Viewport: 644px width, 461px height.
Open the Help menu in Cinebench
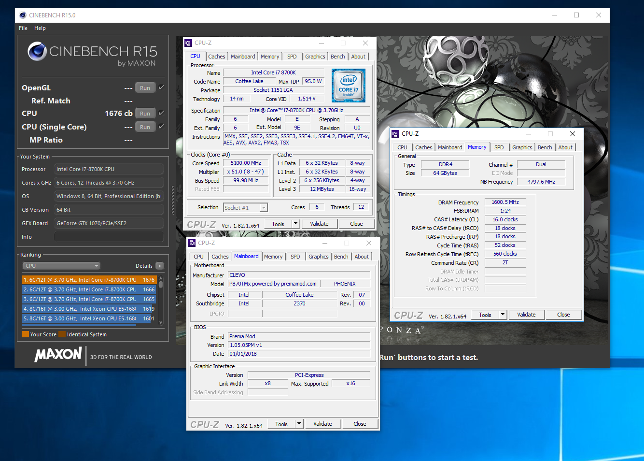(x=40, y=28)
